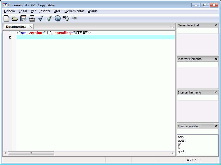The image size is (221, 165).
Task: Close the Insertar entidad panel
Action: click(x=216, y=126)
